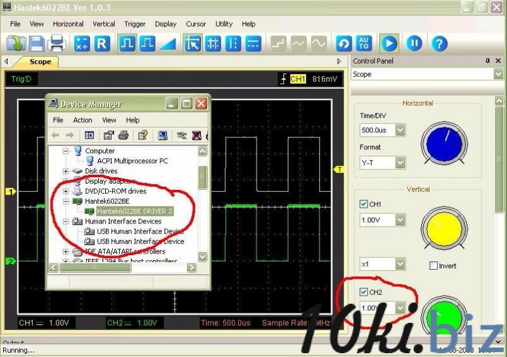Click Device Manager properties toolbar icon
Screen dimensions: 507x357
[x=108, y=135]
